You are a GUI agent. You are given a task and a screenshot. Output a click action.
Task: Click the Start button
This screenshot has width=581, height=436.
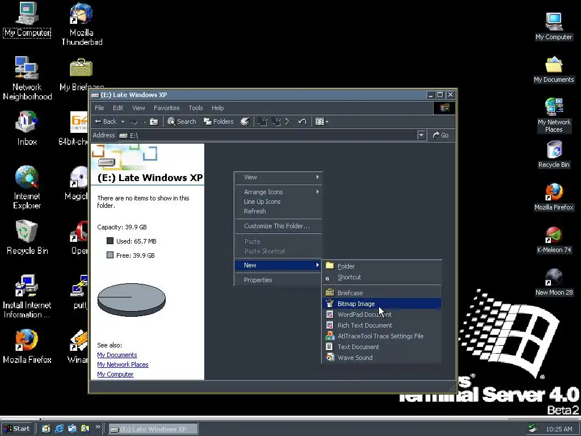pyautogui.click(x=17, y=429)
